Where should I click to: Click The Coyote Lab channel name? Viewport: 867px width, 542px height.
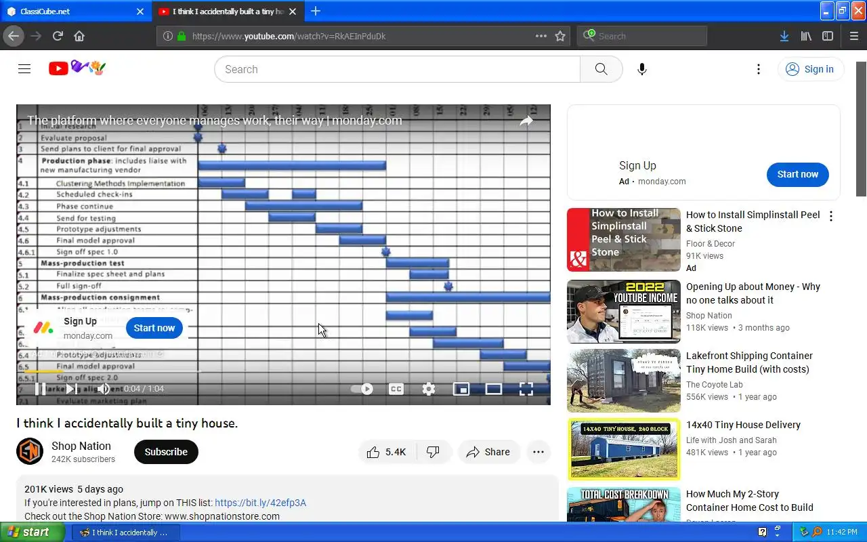[x=715, y=384]
